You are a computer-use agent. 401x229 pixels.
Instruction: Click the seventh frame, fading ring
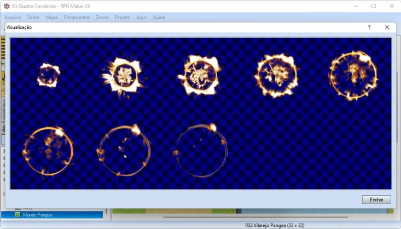(x=124, y=150)
